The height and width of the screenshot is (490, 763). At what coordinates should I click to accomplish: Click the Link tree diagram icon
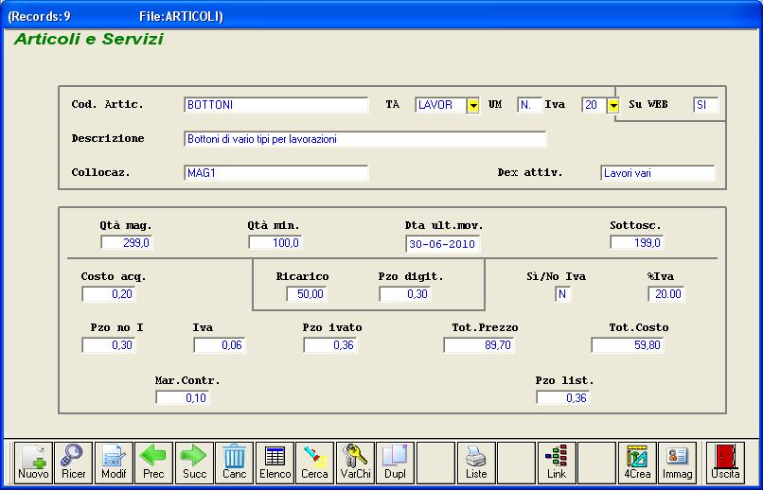tap(557, 463)
